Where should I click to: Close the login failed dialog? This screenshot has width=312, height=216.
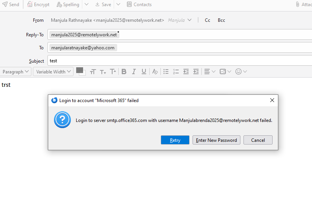[272, 100]
